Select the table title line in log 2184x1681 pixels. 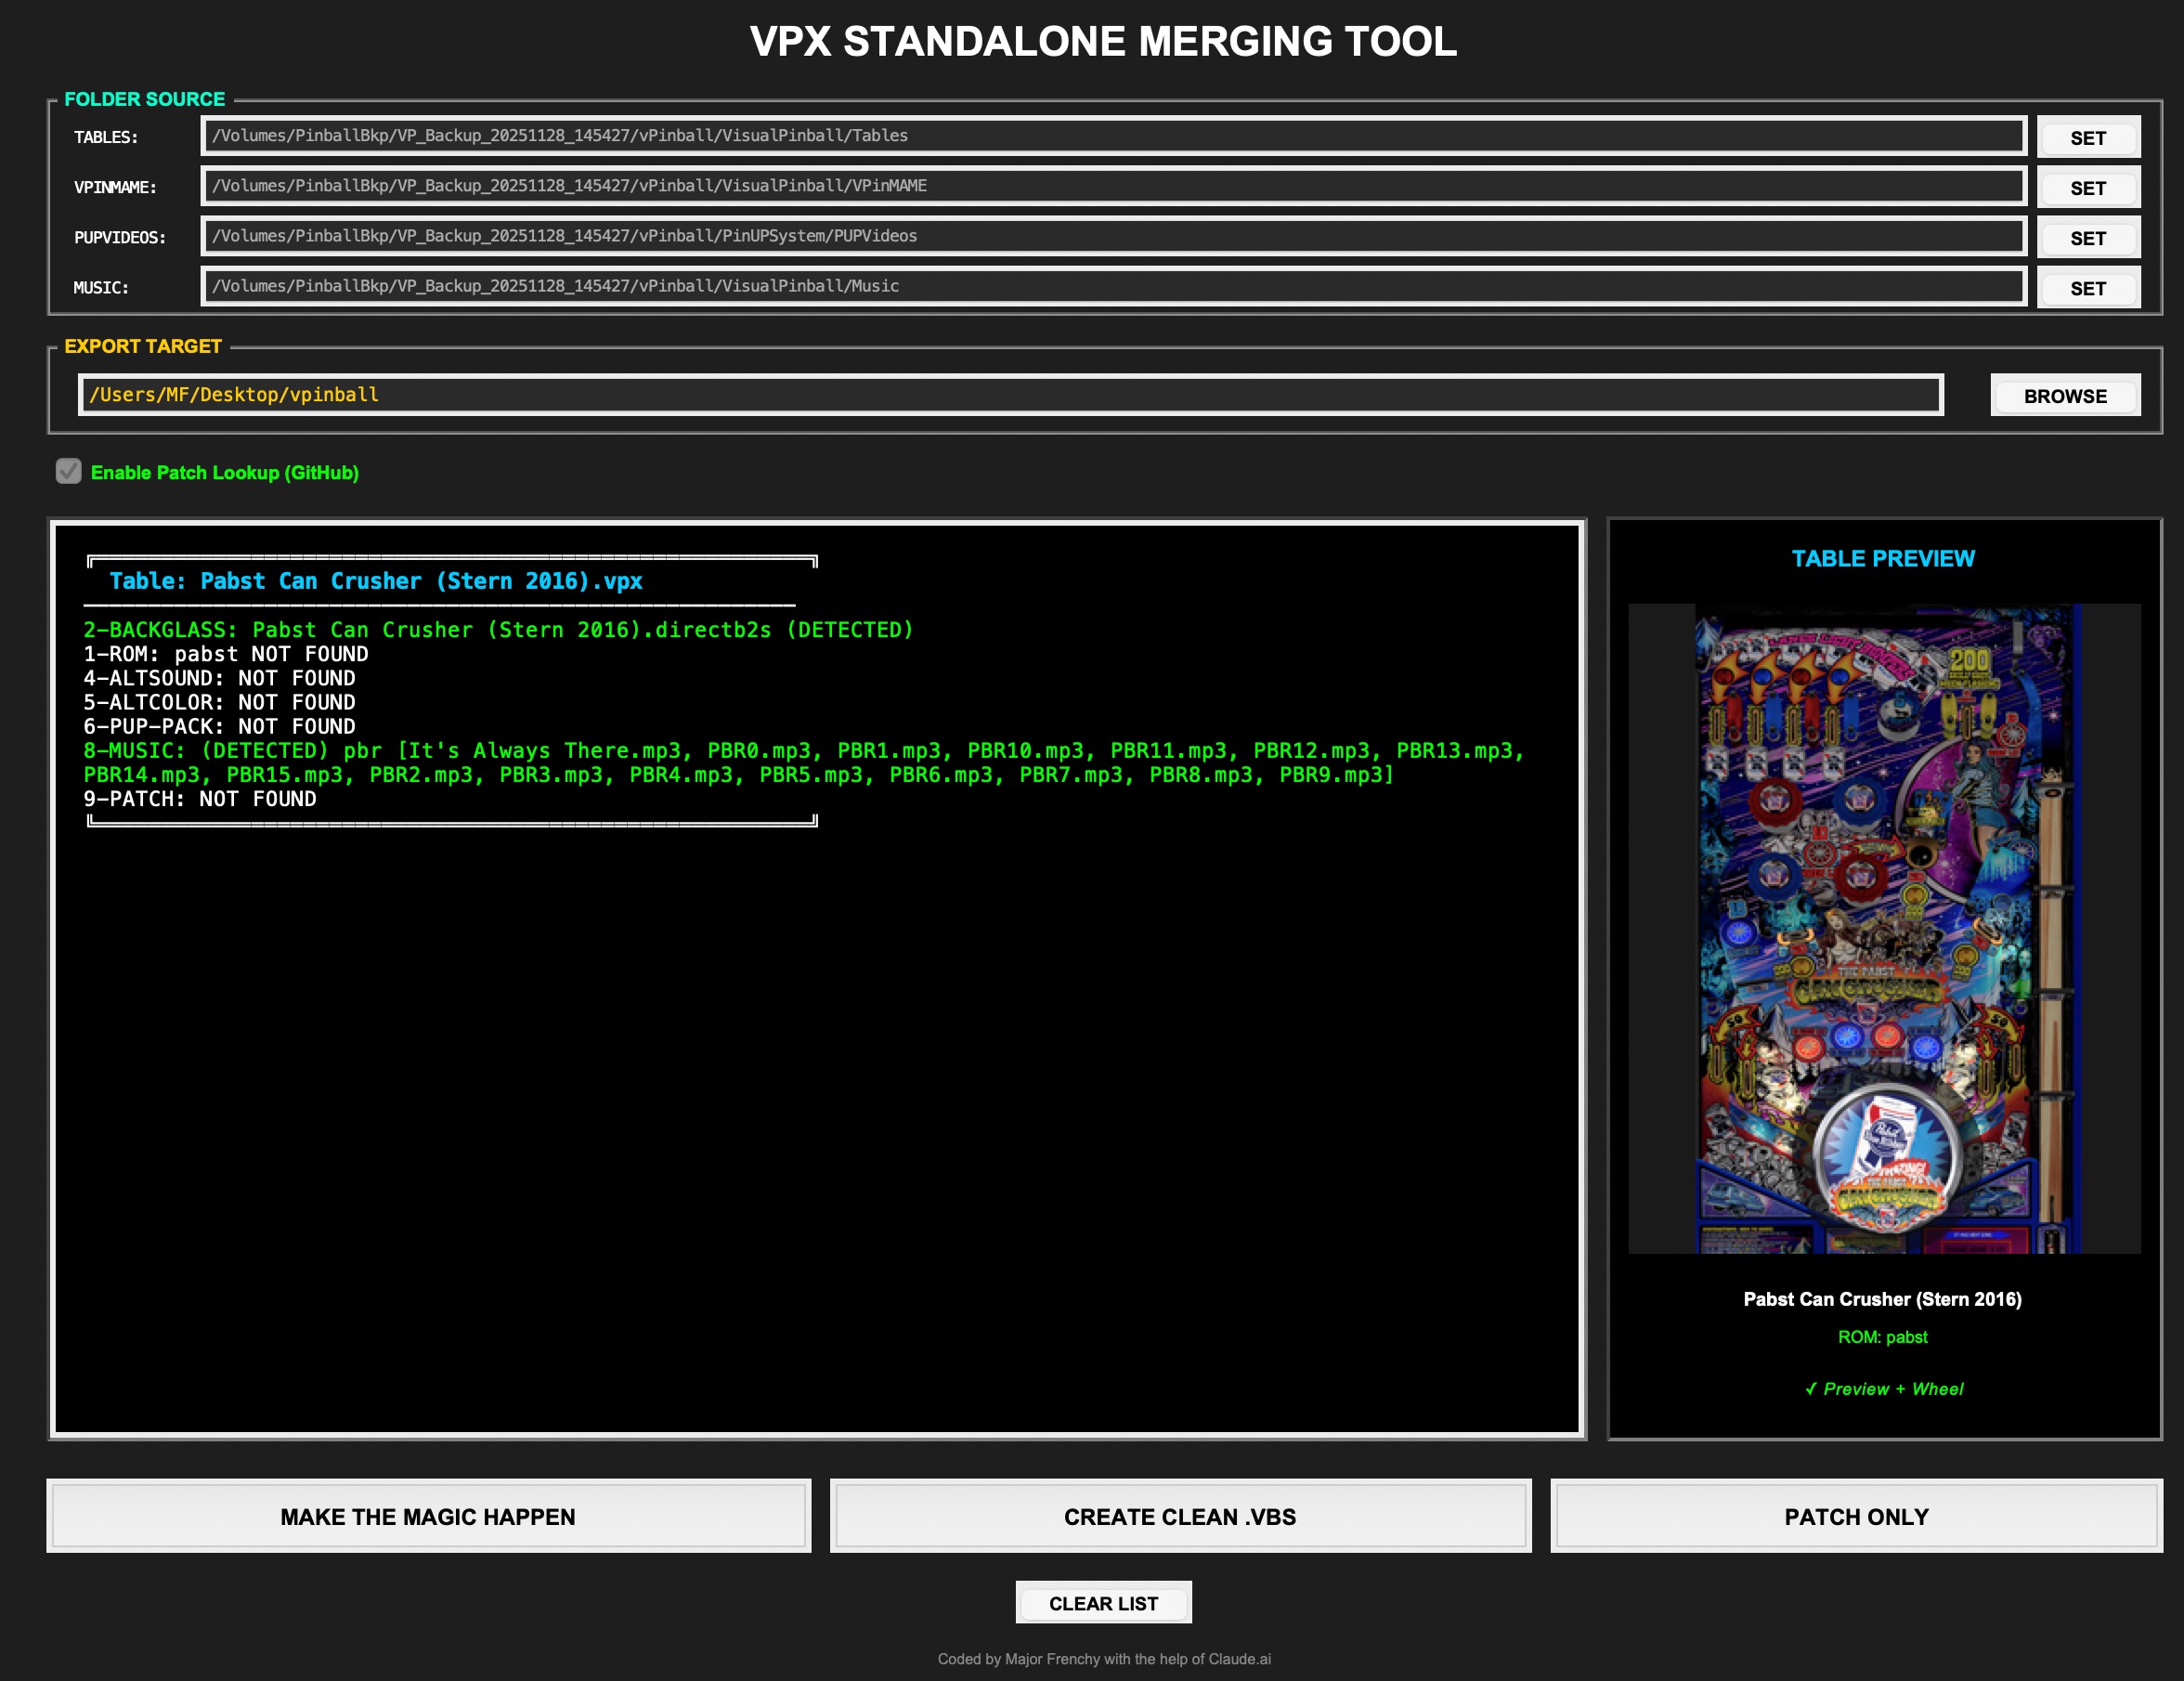point(376,581)
